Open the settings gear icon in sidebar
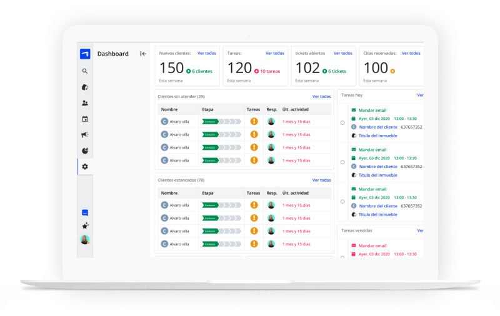The width and height of the screenshot is (500, 316). (x=85, y=167)
